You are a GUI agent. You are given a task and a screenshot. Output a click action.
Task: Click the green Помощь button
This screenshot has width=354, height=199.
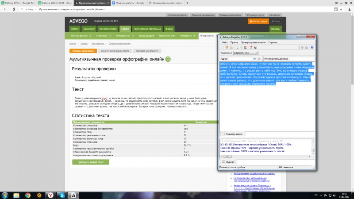pos(275,29)
